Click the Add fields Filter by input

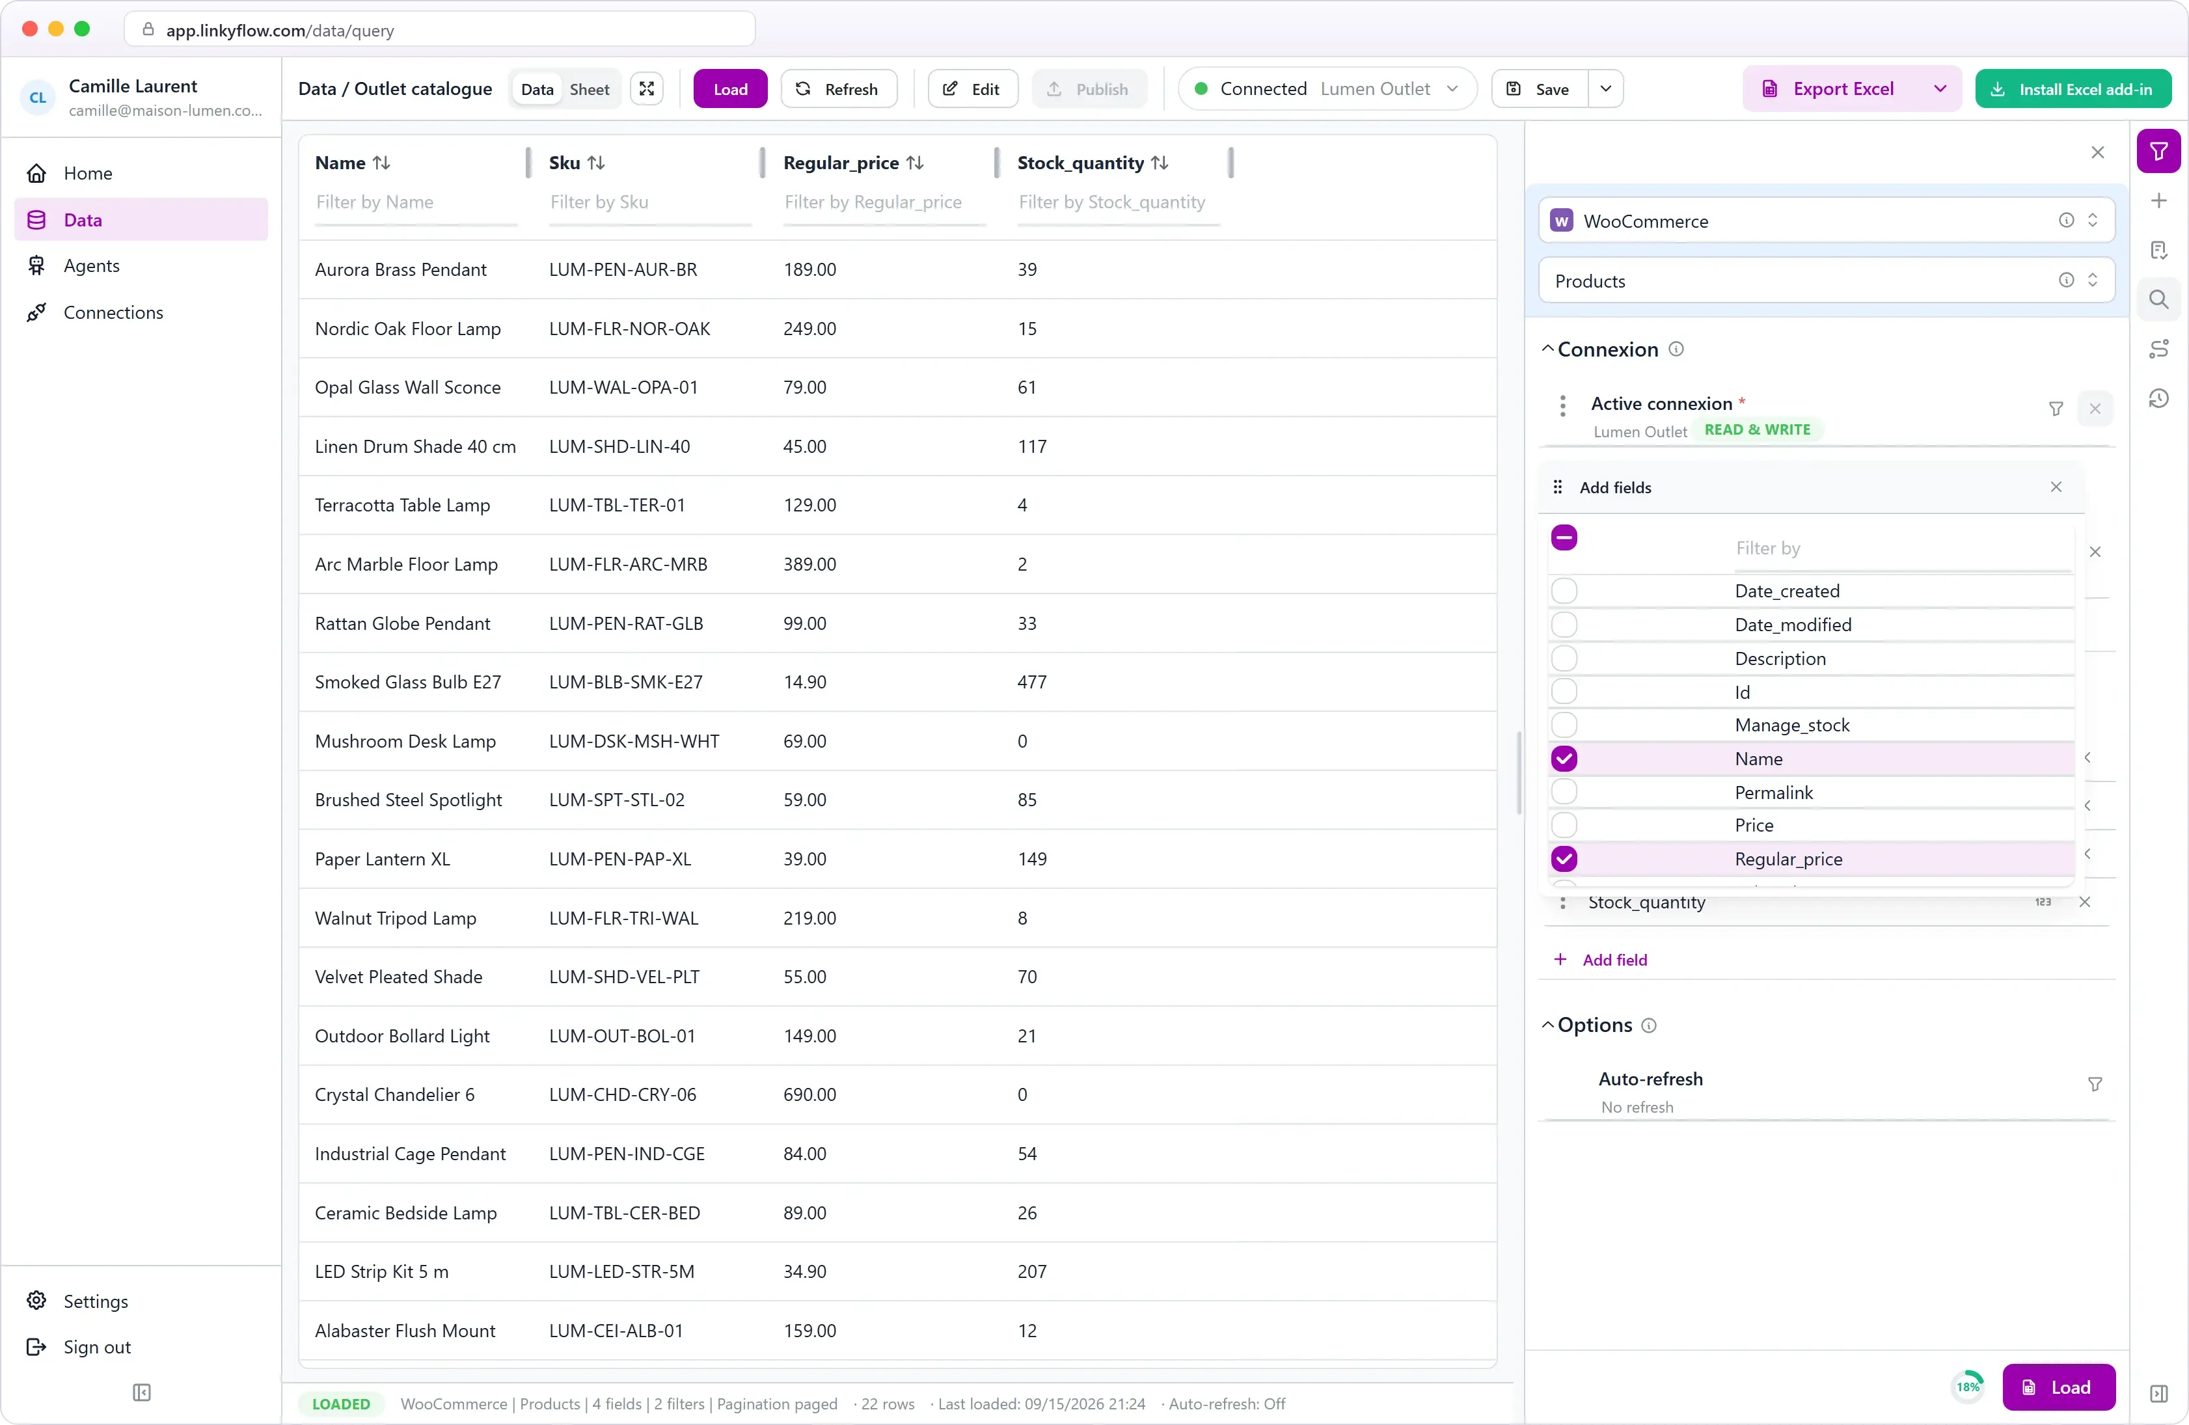pyautogui.click(x=1902, y=549)
